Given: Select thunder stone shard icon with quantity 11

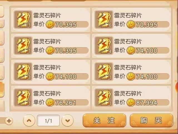Looking at the screenshot, I should coord(23,19).
